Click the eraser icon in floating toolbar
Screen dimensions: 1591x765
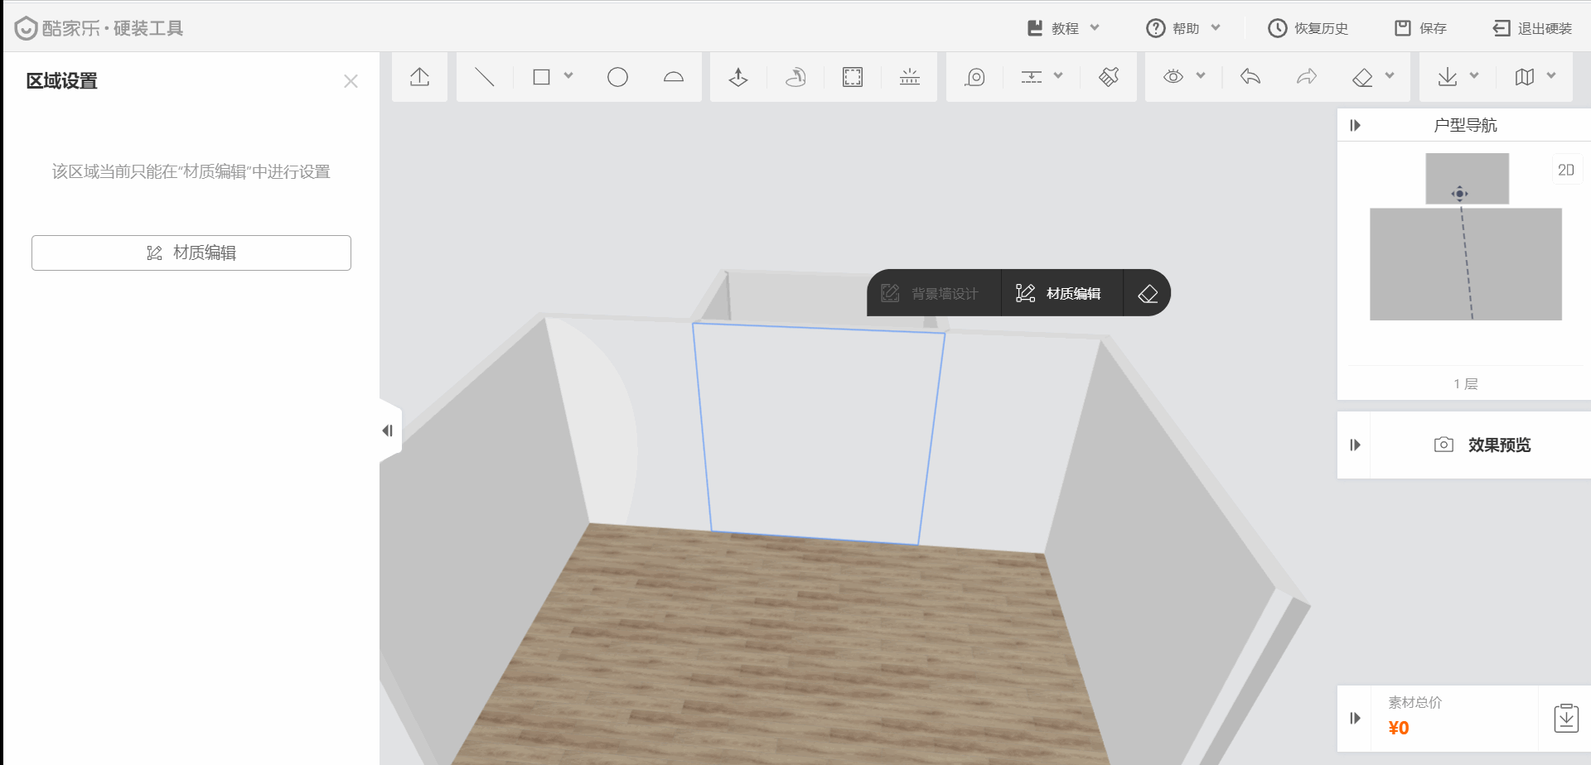click(1148, 293)
